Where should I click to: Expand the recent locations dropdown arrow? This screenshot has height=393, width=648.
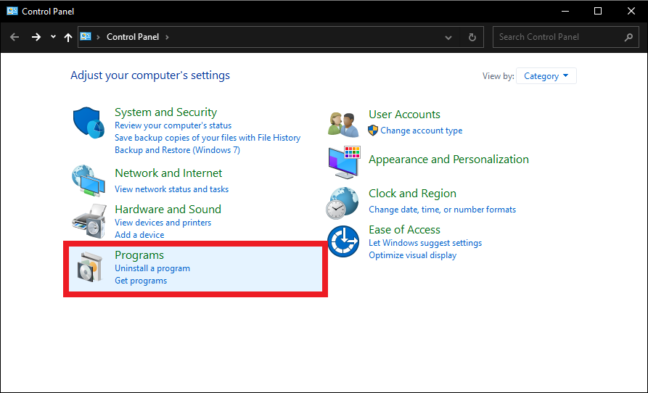pyautogui.click(x=53, y=37)
